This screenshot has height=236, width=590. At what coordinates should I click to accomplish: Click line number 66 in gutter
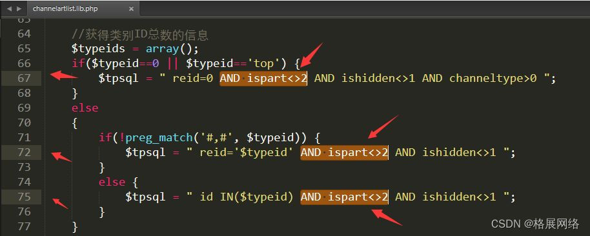click(24, 63)
